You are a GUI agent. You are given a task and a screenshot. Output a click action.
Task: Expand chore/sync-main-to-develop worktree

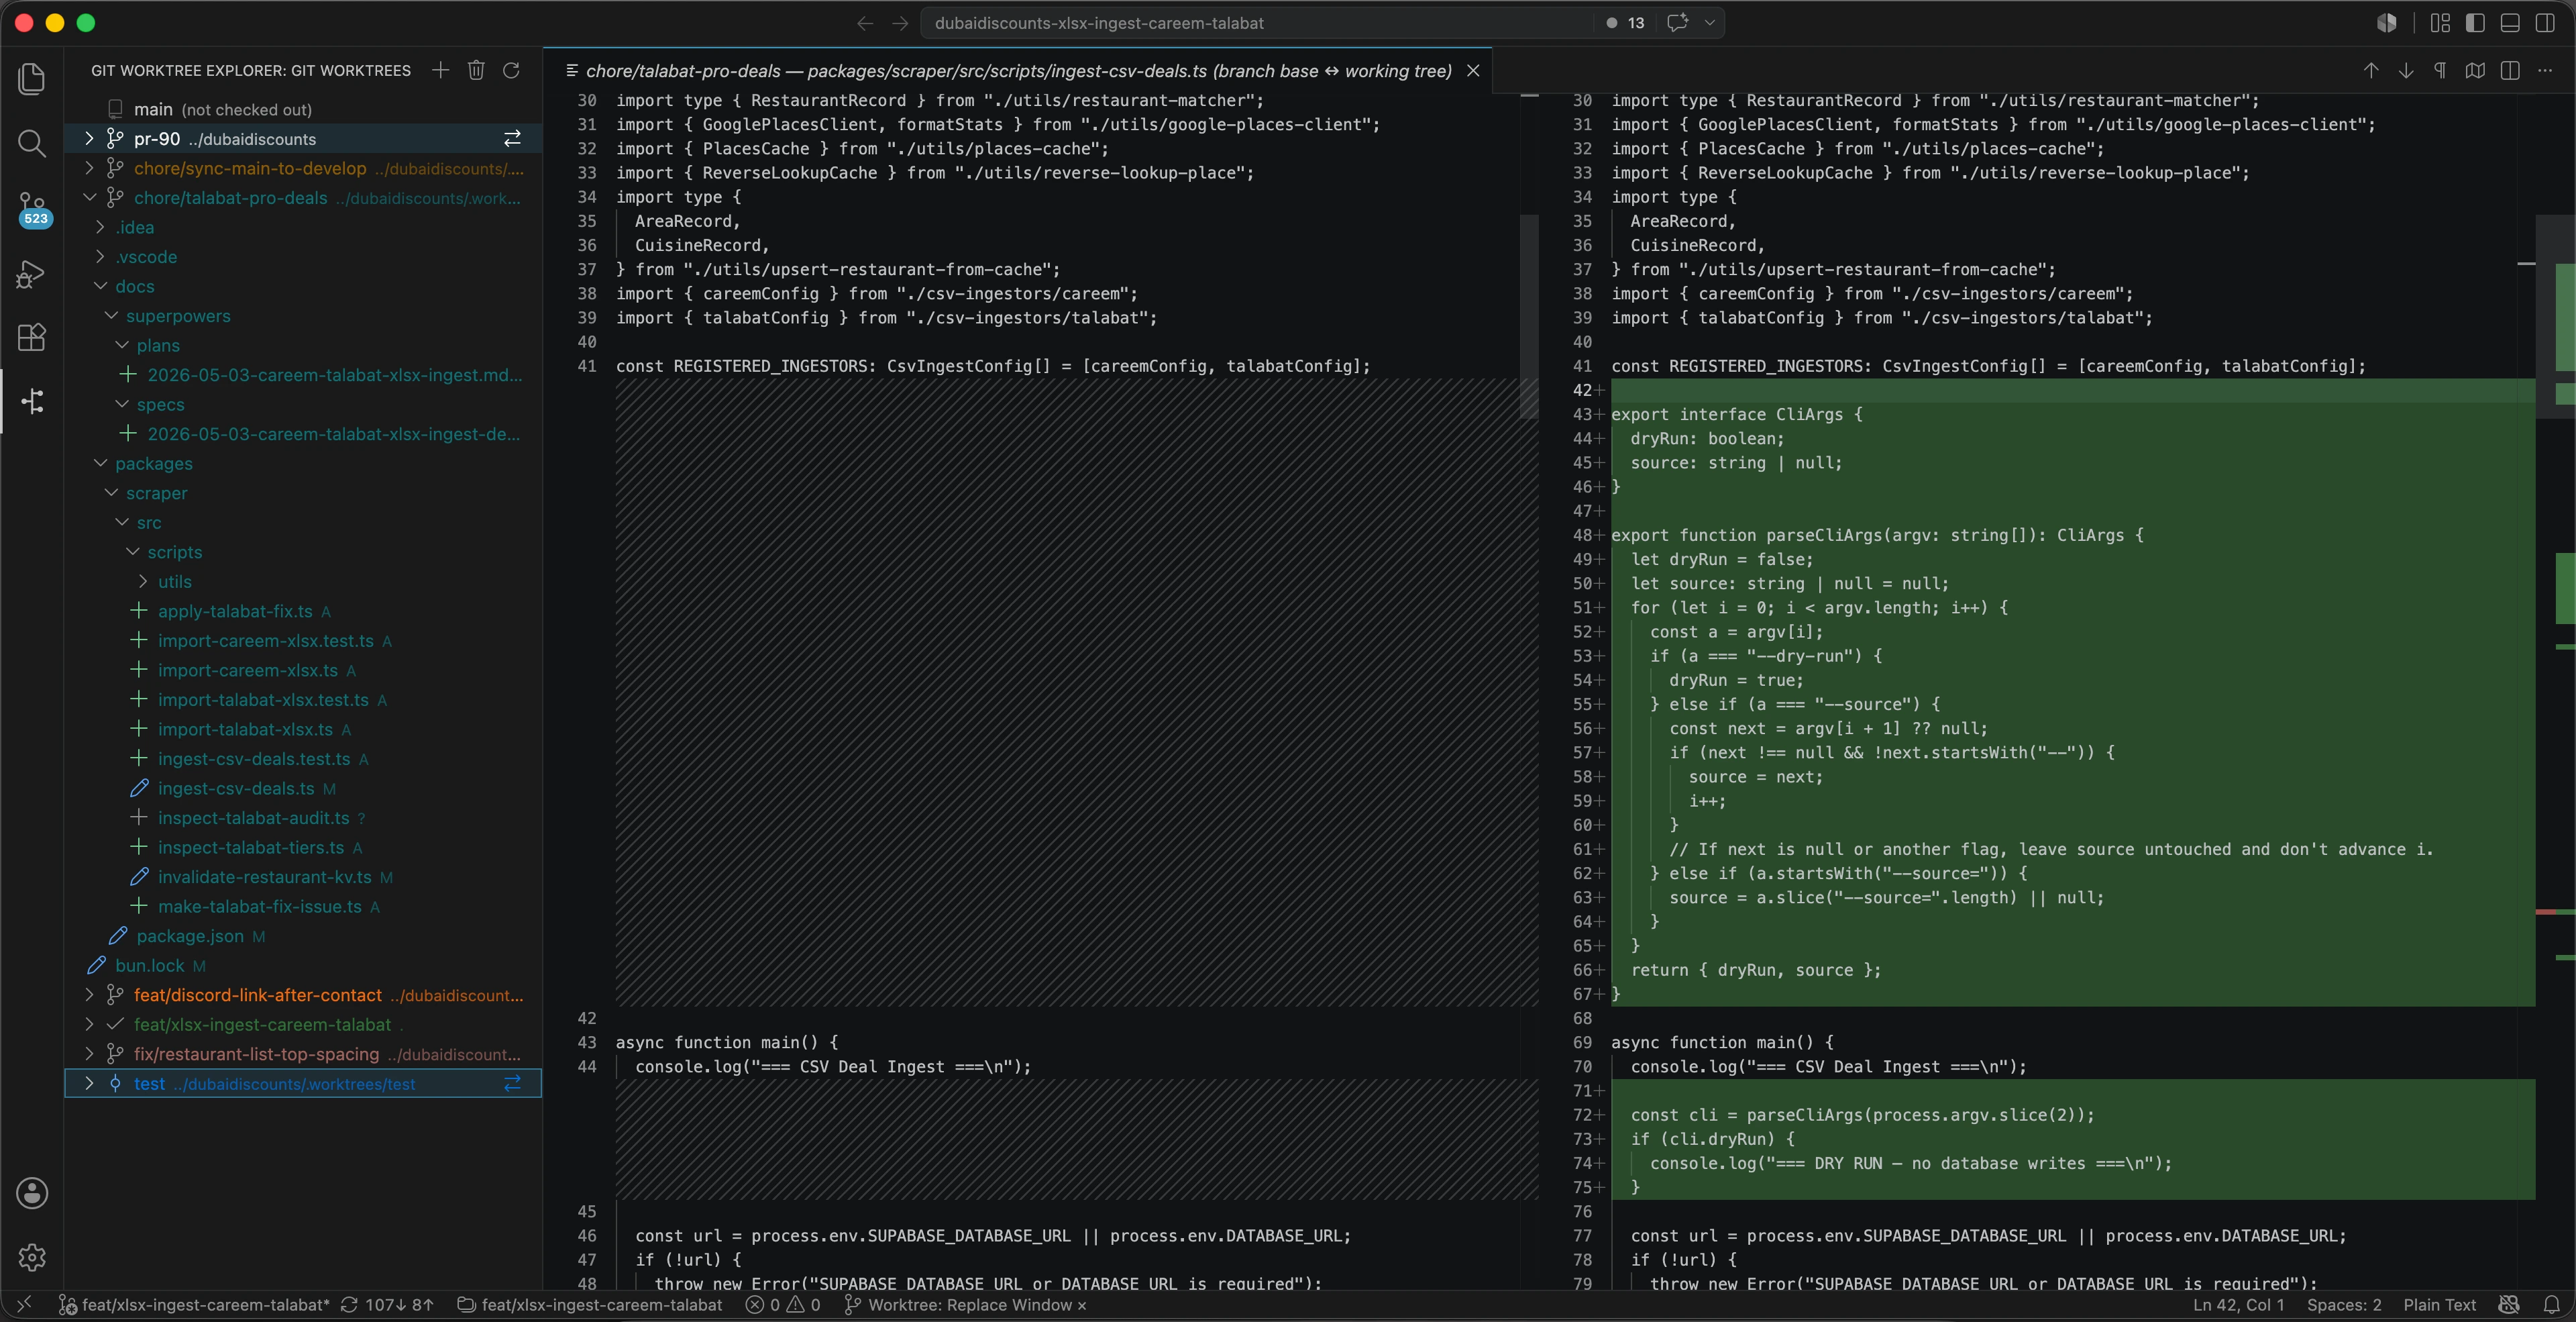[89, 168]
